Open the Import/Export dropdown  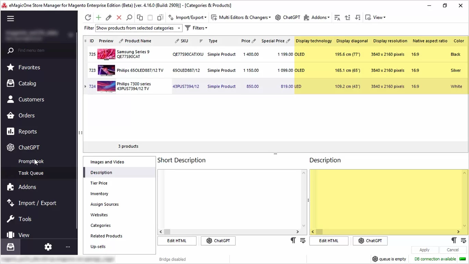(x=187, y=17)
